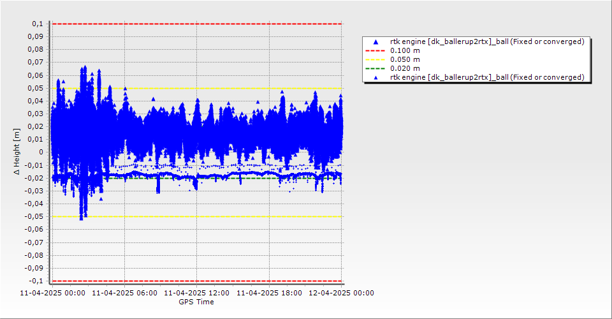Click the positive '0,1' height tick label
This screenshot has height=319, width=612.
point(38,24)
